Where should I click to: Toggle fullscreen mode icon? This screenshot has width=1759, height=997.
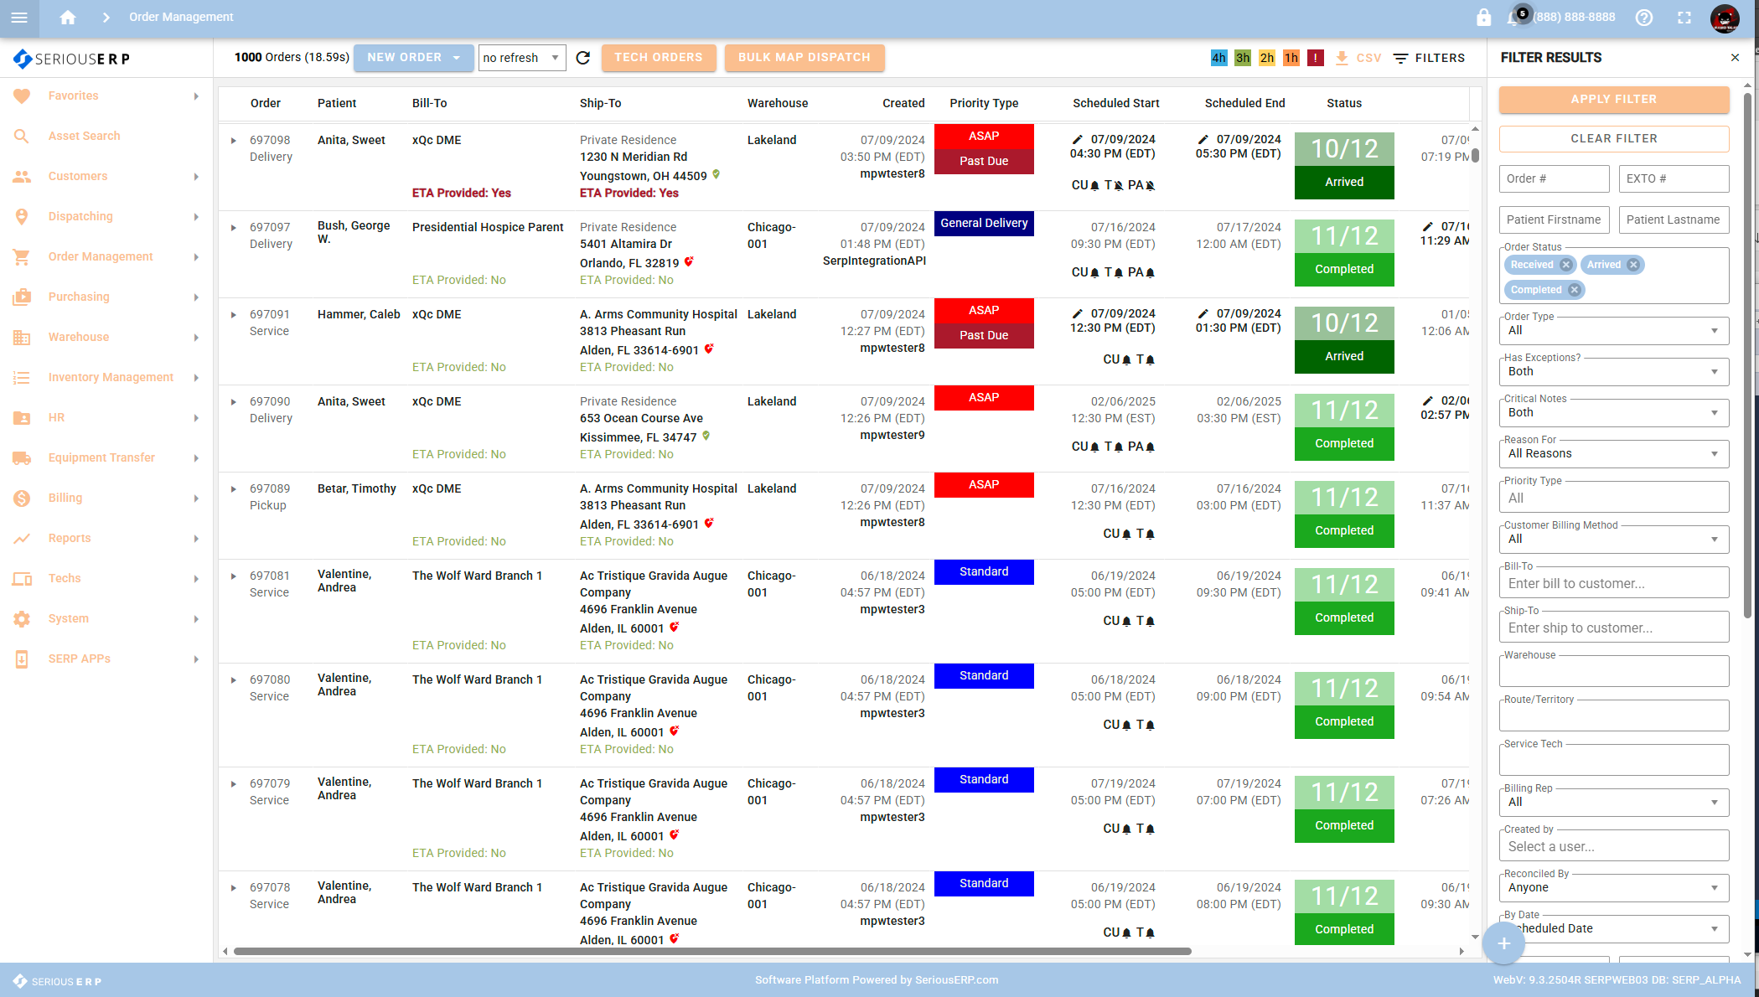(1684, 18)
